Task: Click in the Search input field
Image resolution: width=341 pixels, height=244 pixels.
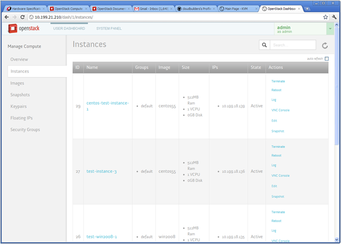Action: coord(293,45)
